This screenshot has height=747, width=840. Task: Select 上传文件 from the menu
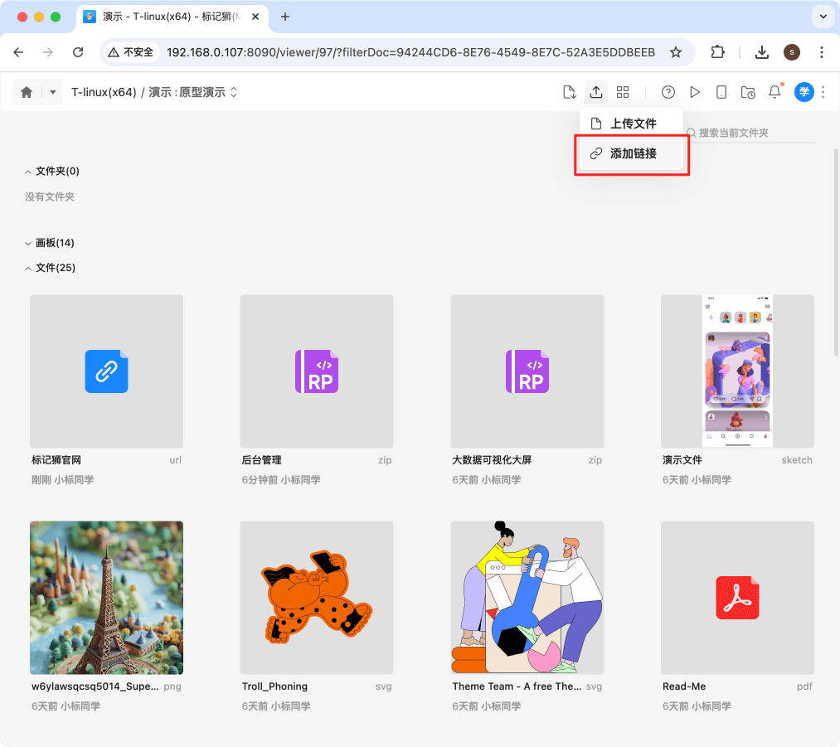[x=631, y=123]
